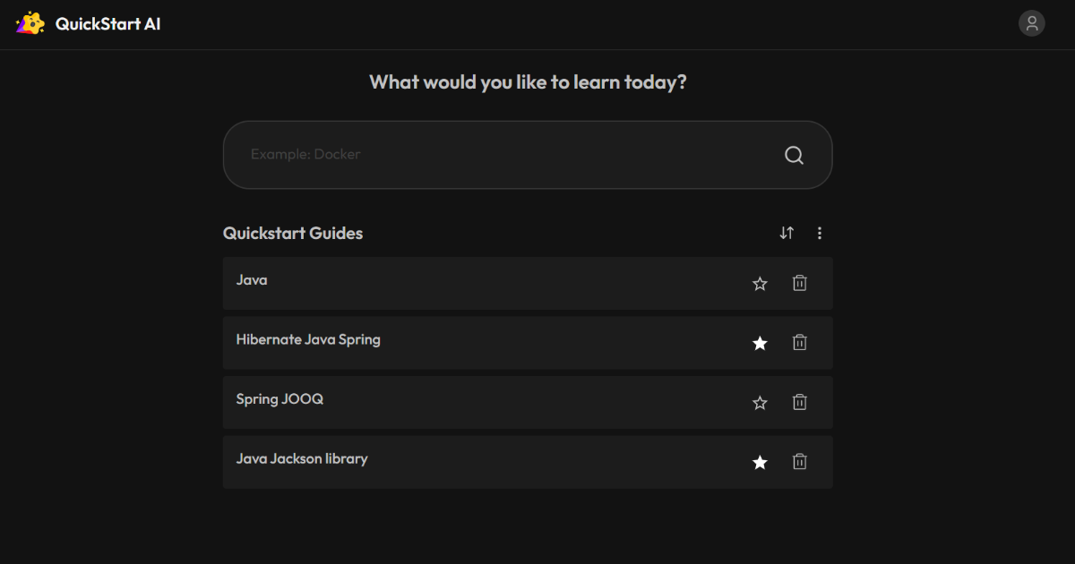Viewport: 1075px width, 564px height.
Task: Click the QuickStart AI logo icon
Action: point(30,23)
